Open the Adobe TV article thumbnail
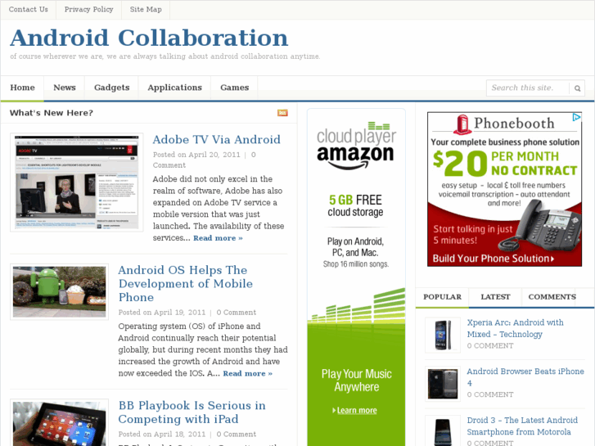The image size is (595, 446). point(77,182)
